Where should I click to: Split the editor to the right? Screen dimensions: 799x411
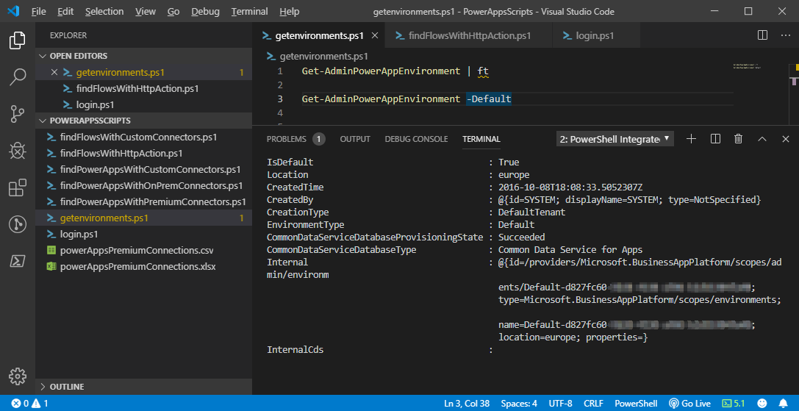pos(763,35)
